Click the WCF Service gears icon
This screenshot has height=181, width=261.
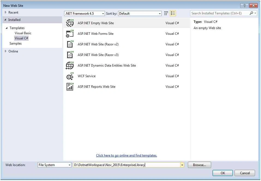tap(70, 76)
